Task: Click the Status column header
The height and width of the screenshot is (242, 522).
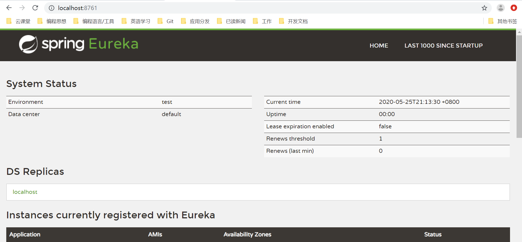Action: point(433,234)
